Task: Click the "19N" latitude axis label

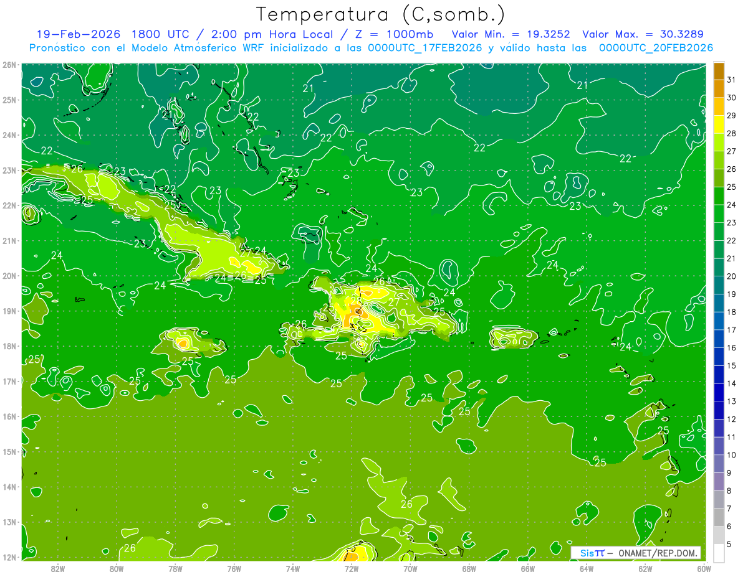Action: point(9,311)
